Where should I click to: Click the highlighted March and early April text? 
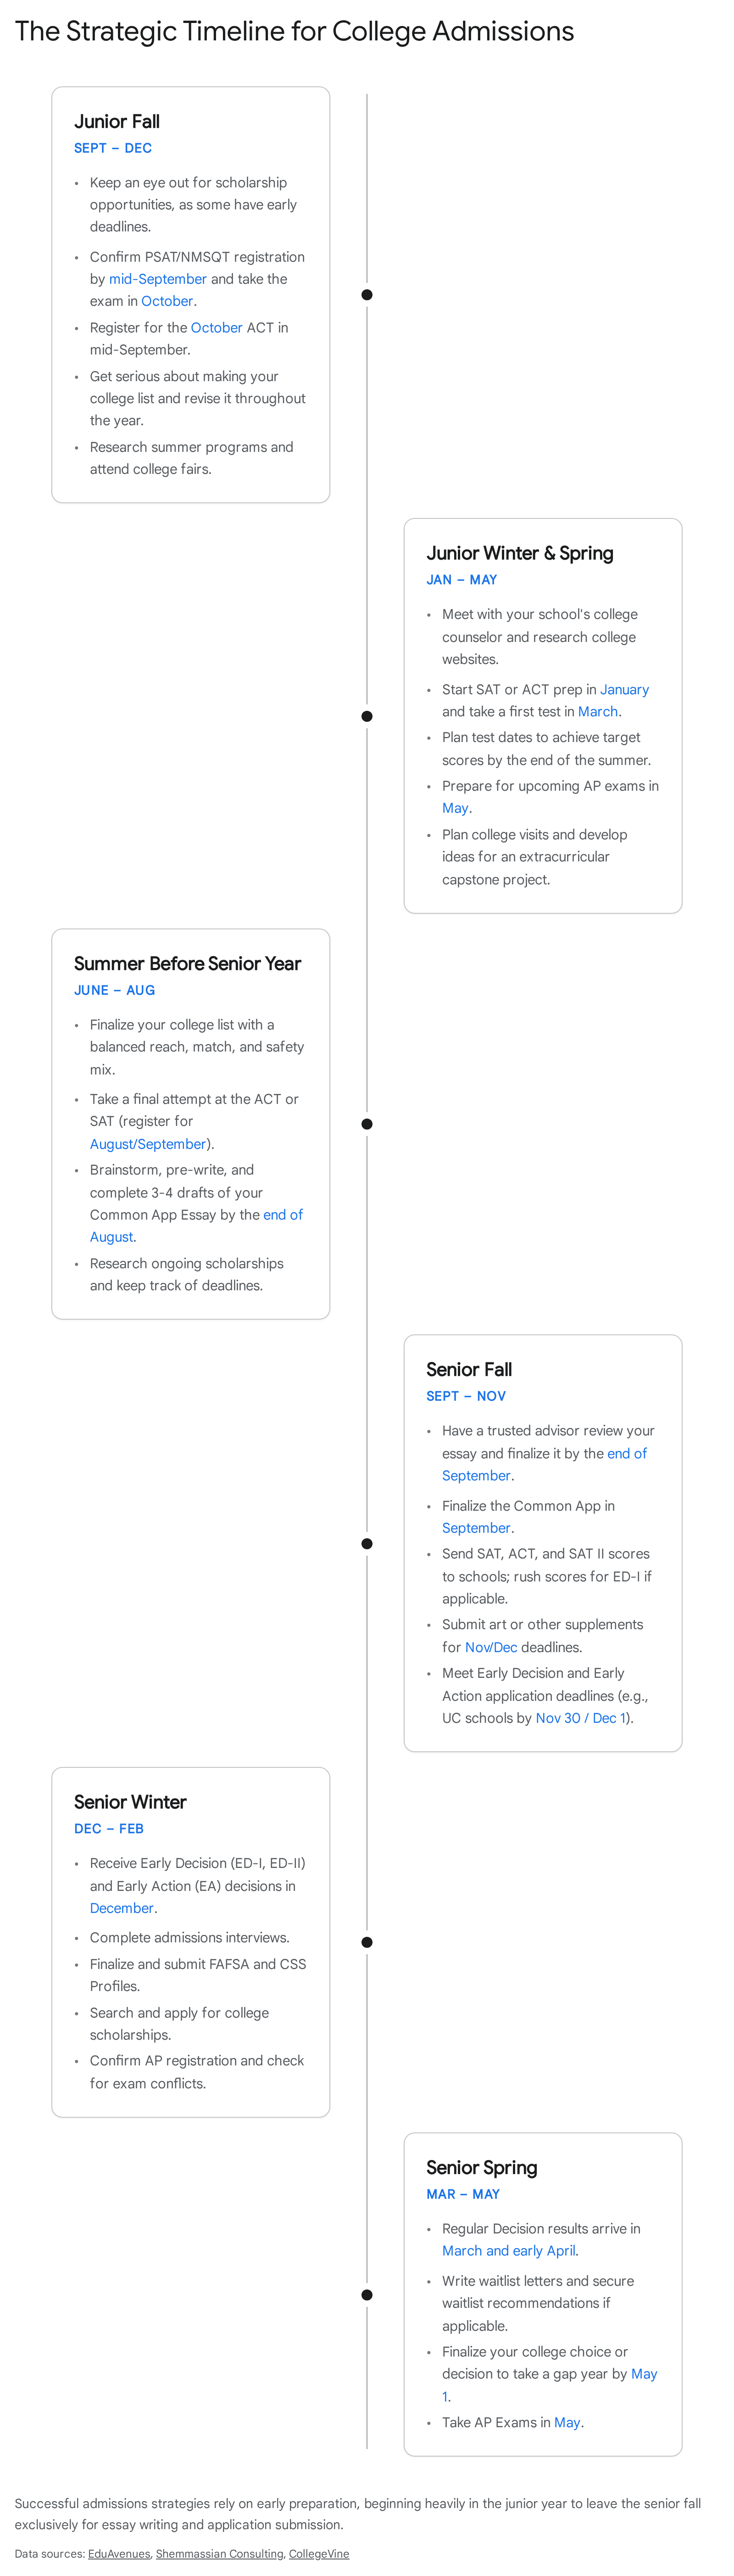[x=508, y=2250]
